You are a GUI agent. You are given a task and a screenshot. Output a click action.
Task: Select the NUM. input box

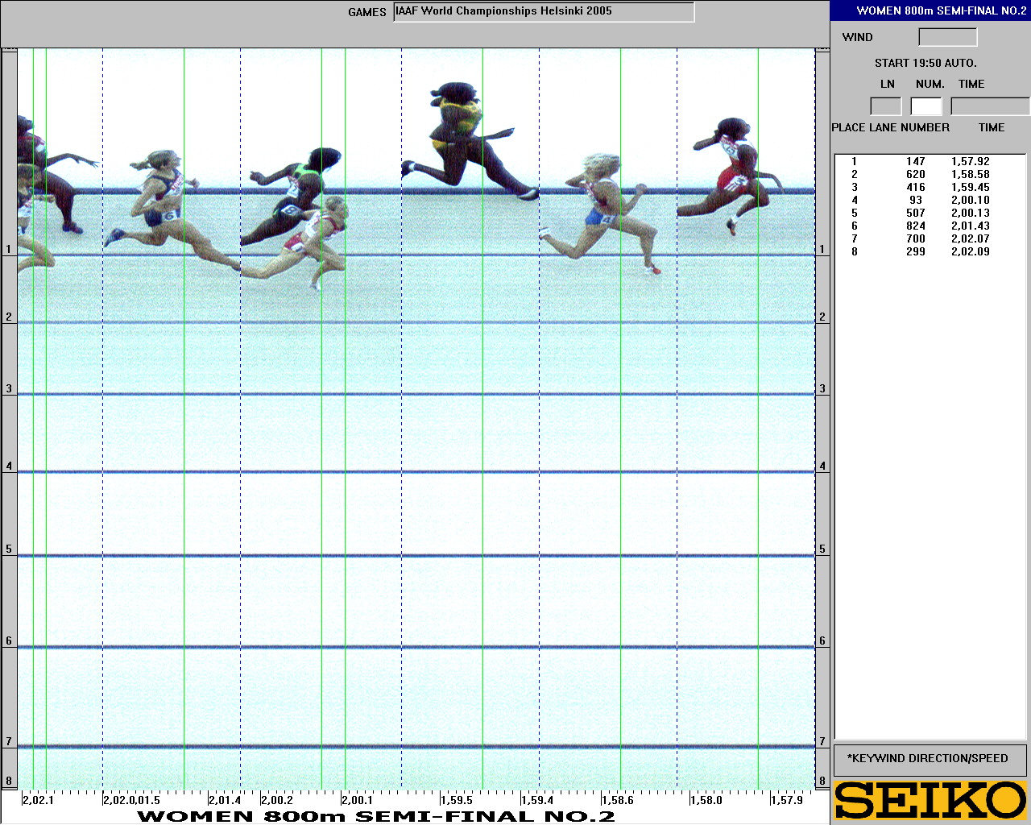click(x=926, y=106)
